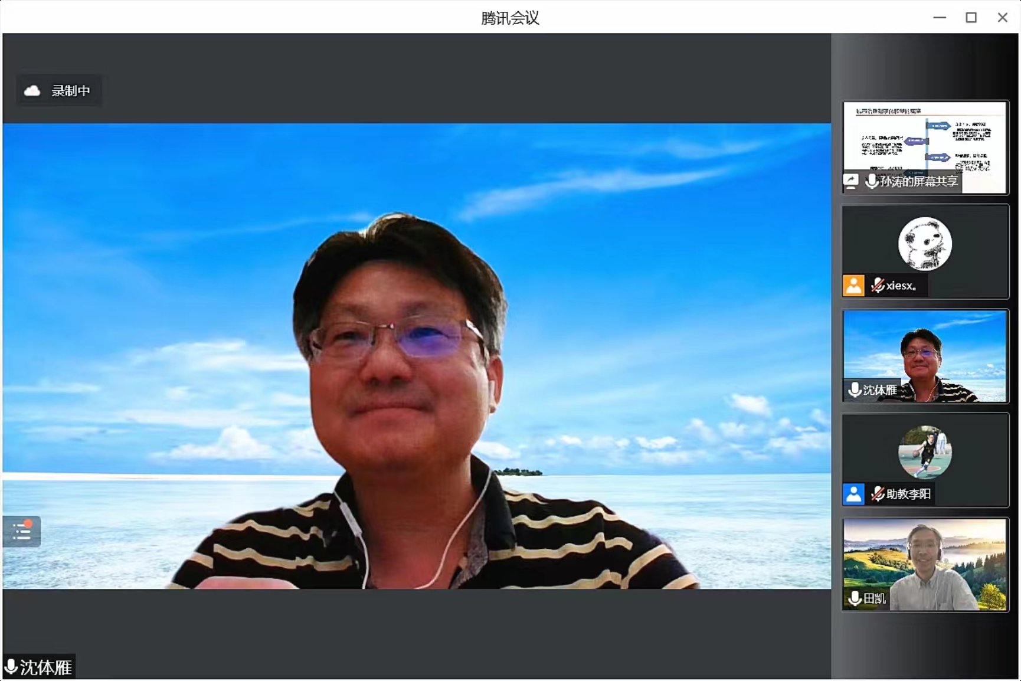This screenshot has height=681, width=1021.
Task: Click the orange avatar badge on 助教李阳's tile
Action: (853, 494)
